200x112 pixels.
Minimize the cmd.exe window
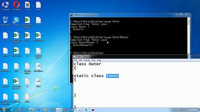pyautogui.click(x=177, y=14)
